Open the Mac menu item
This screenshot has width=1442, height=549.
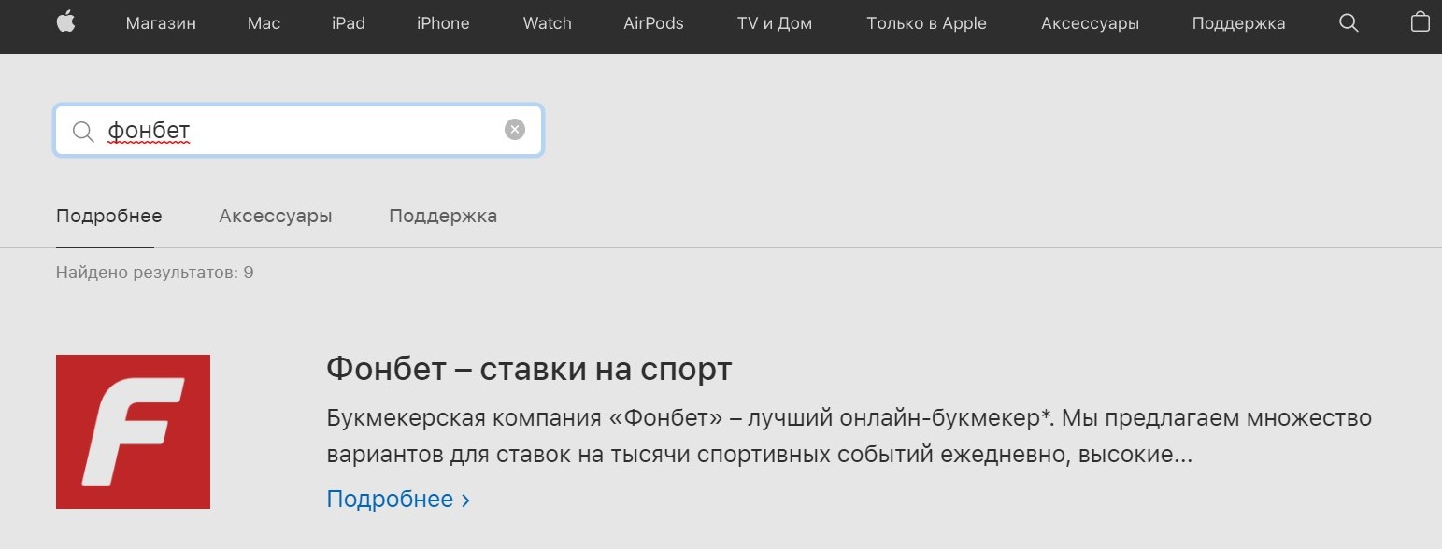click(x=264, y=23)
